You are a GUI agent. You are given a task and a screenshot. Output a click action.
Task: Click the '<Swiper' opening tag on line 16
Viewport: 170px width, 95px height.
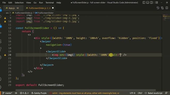(x=45, y=41)
